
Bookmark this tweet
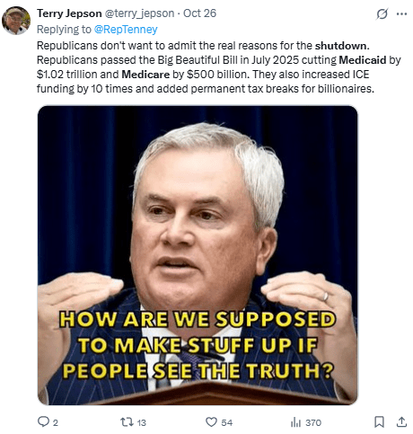click(x=379, y=421)
